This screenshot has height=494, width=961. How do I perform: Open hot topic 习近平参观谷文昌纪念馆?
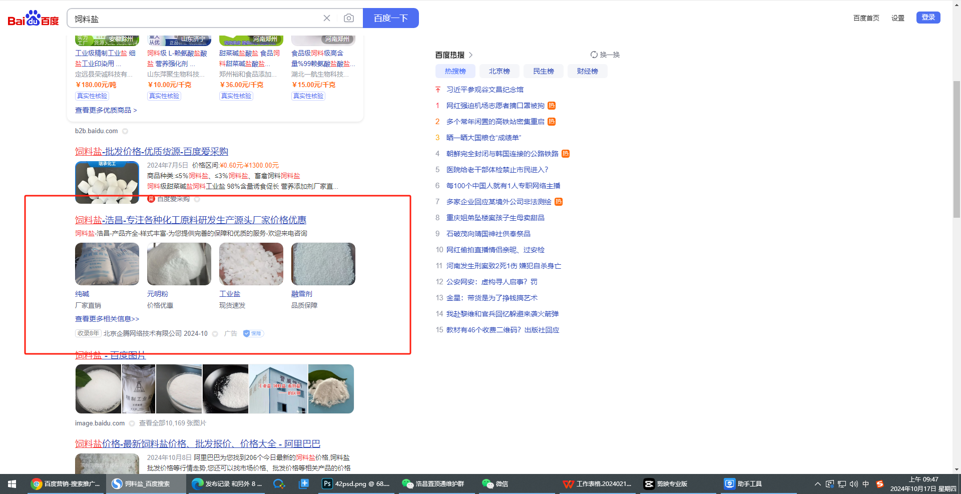pos(485,90)
